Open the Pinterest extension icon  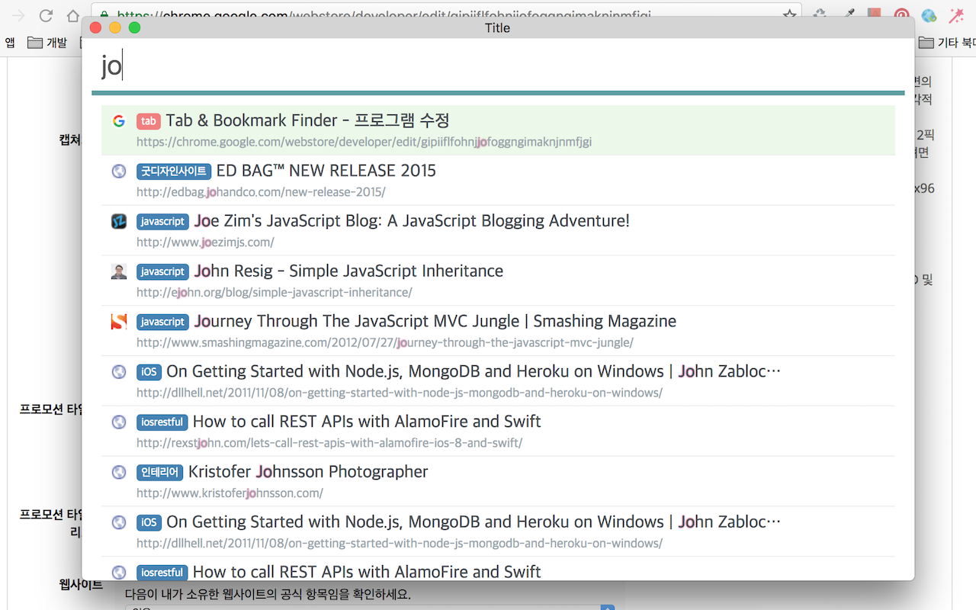coord(902,14)
